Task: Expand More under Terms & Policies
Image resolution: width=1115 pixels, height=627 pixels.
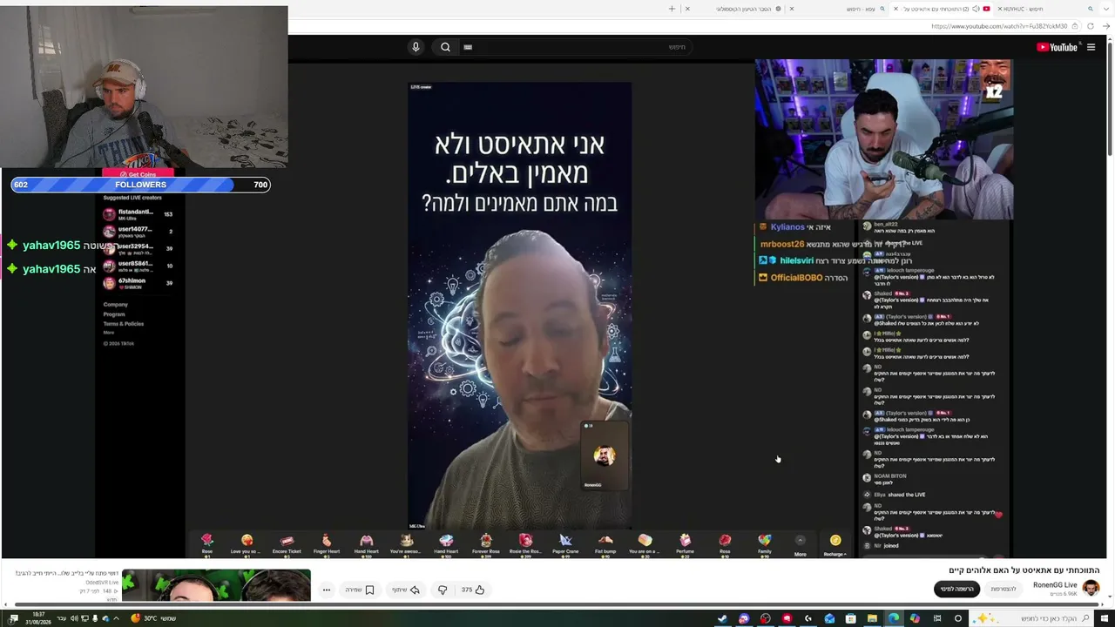Action: (109, 333)
